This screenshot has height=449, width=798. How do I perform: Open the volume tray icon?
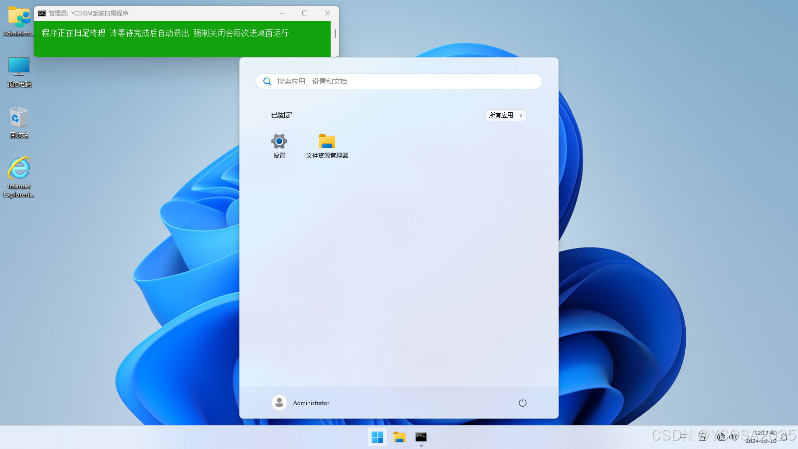pyautogui.click(x=733, y=437)
